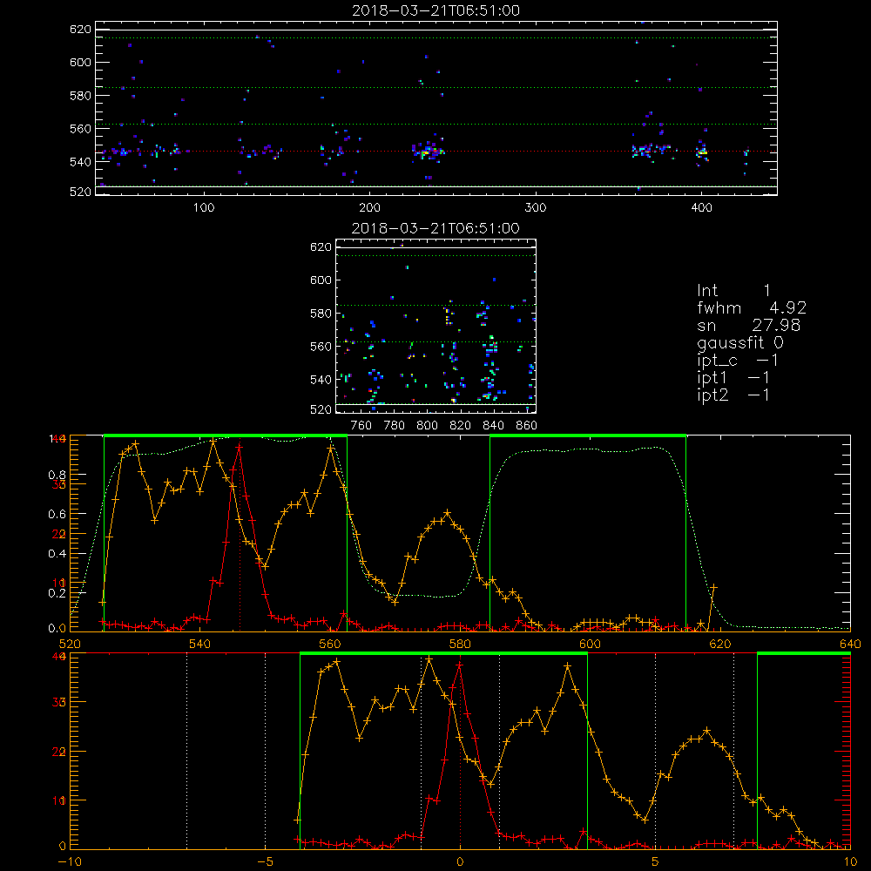Image resolution: width=871 pixels, height=871 pixels.
Task: Click x-axis label 100 on top plot
Action: pos(204,208)
